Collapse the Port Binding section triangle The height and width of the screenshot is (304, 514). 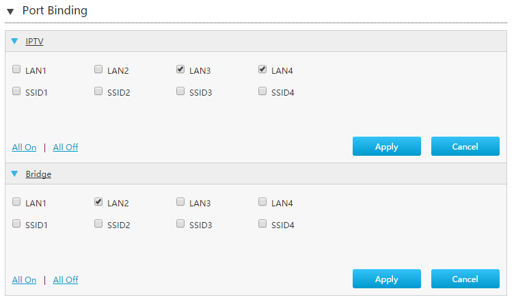(10, 12)
